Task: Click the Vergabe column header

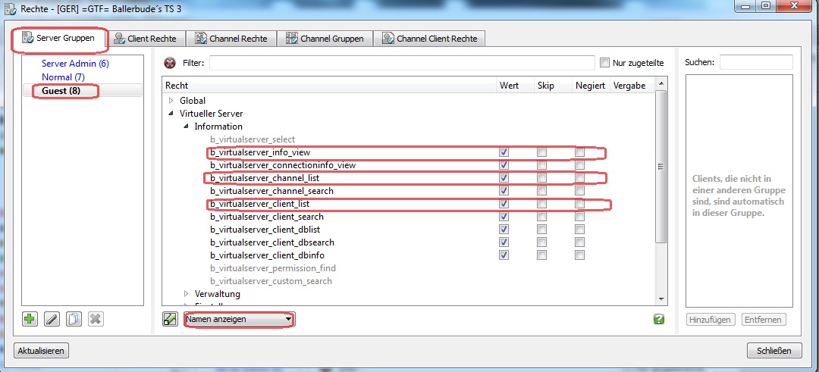Action: (632, 86)
